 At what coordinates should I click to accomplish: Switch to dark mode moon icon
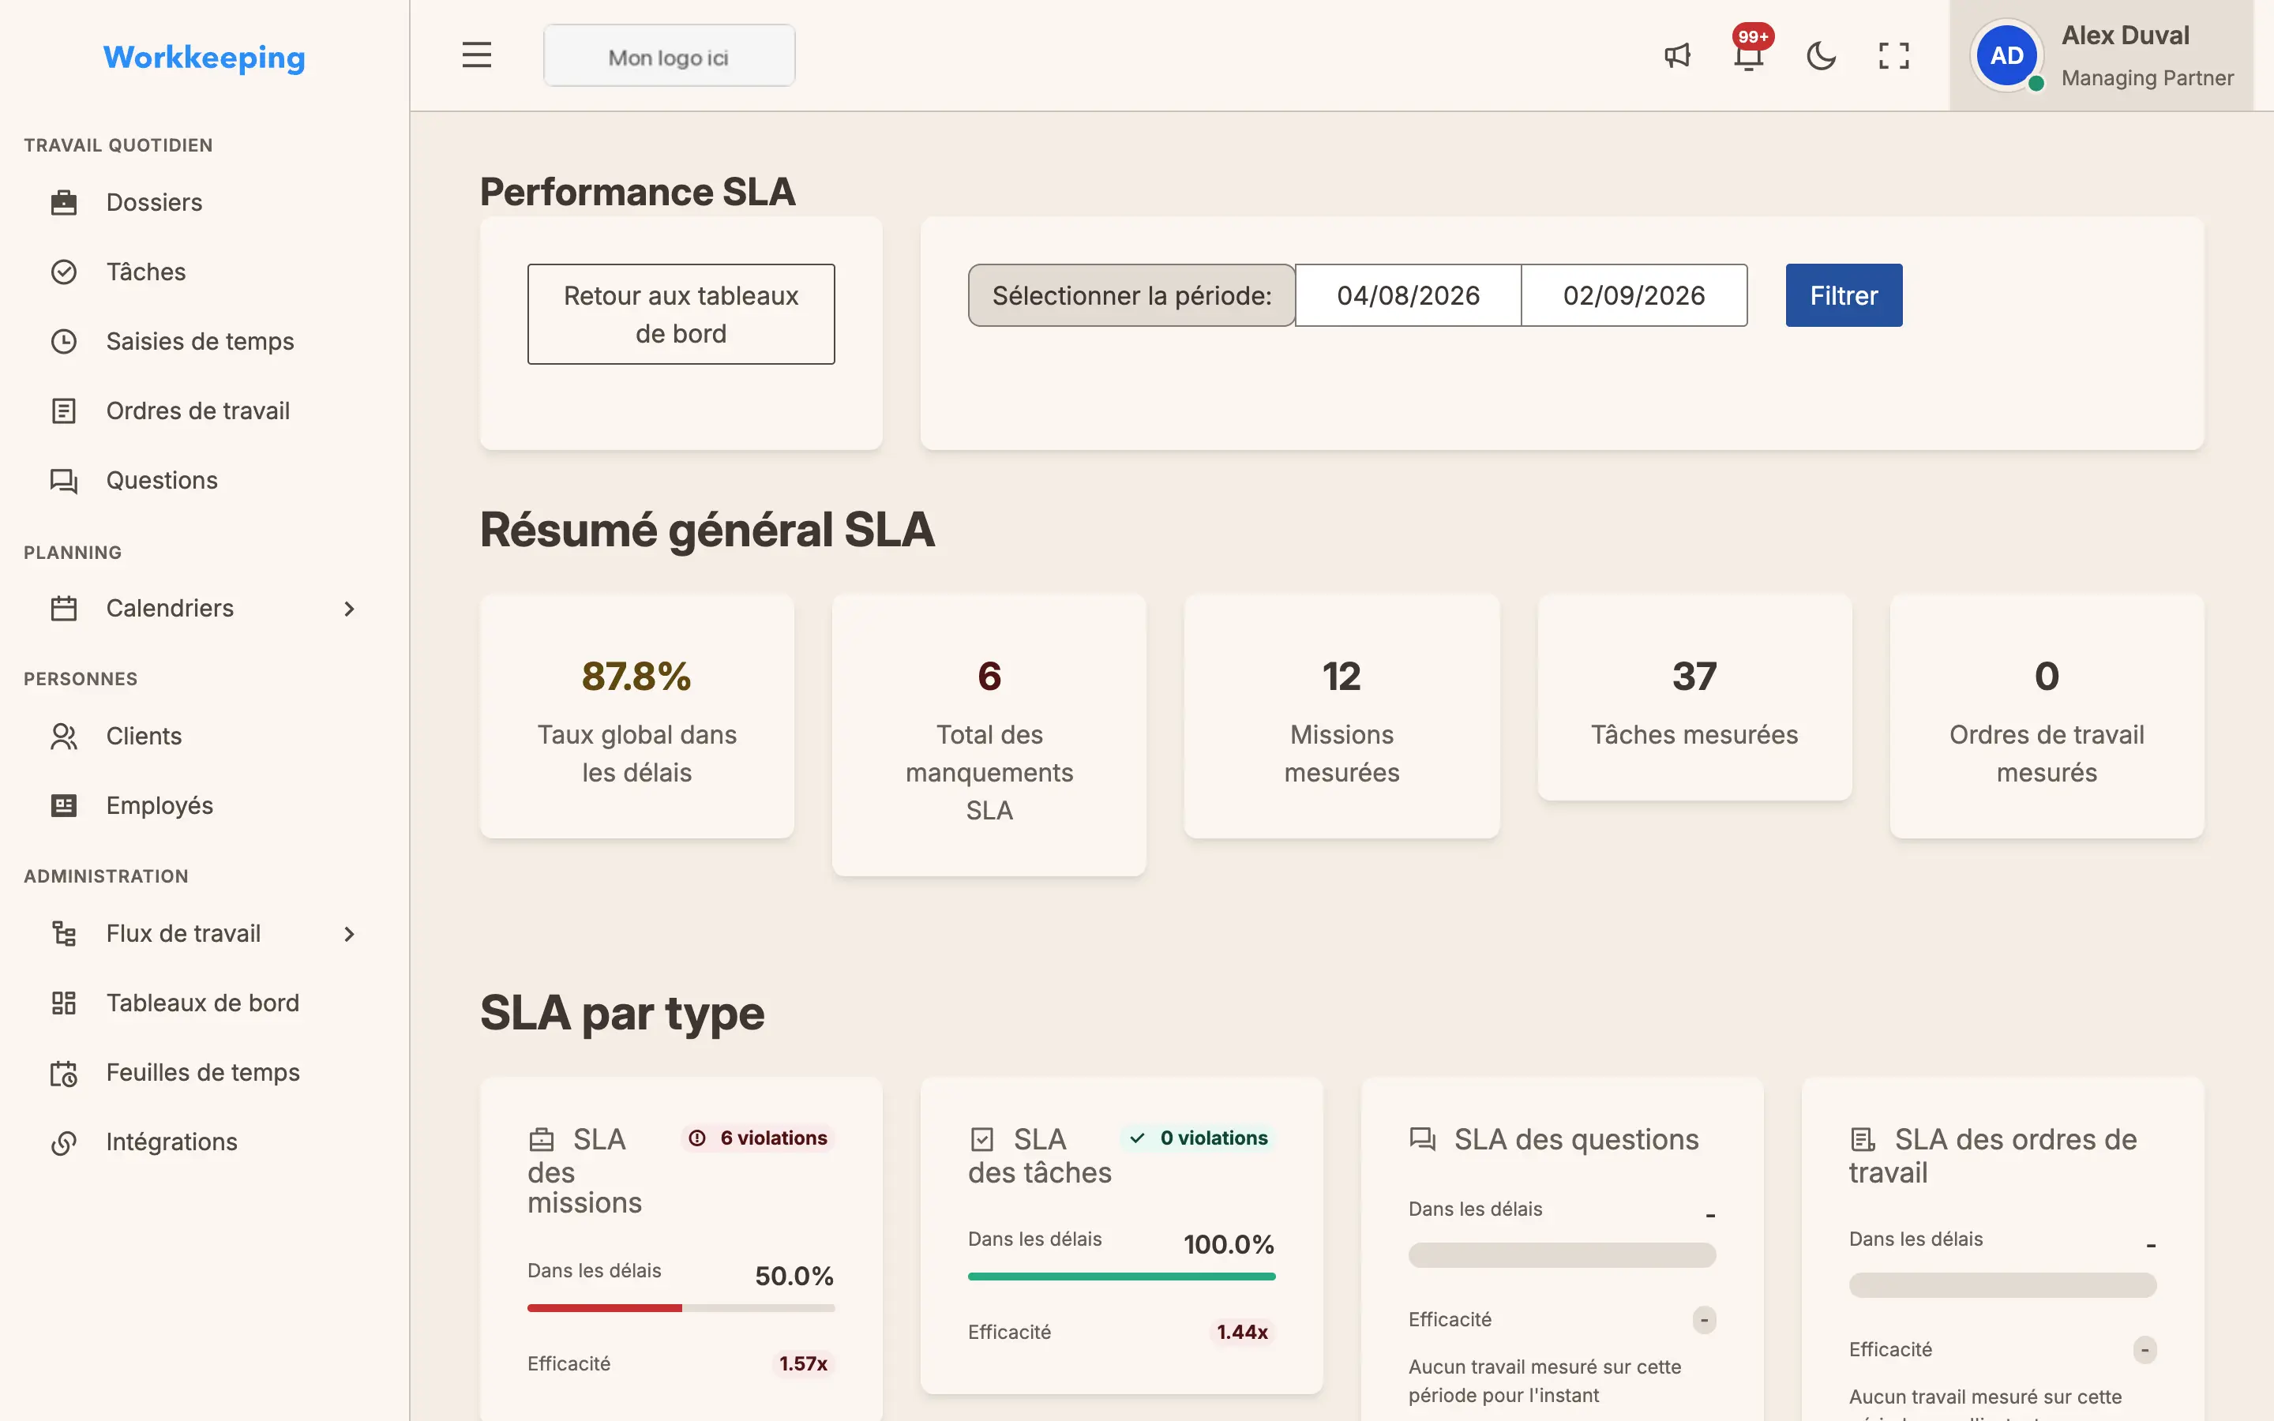[x=1821, y=55]
